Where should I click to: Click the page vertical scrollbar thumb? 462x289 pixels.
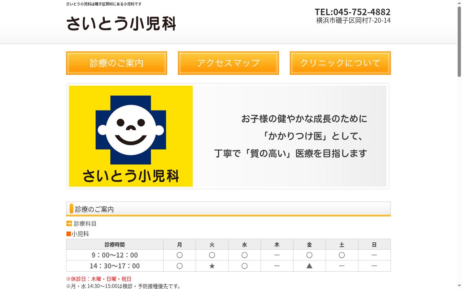pos(459,42)
